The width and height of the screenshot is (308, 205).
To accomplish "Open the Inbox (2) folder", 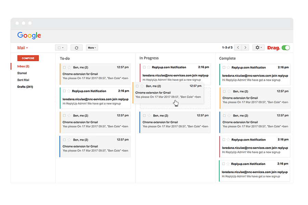I will (x=23, y=66).
